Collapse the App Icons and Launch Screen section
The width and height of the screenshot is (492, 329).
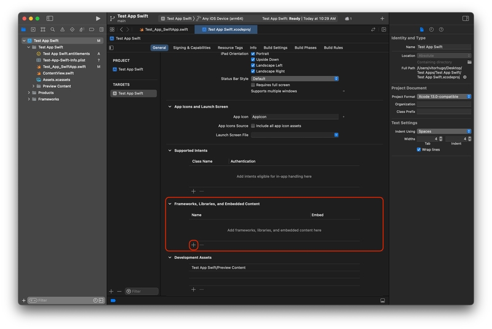170,106
